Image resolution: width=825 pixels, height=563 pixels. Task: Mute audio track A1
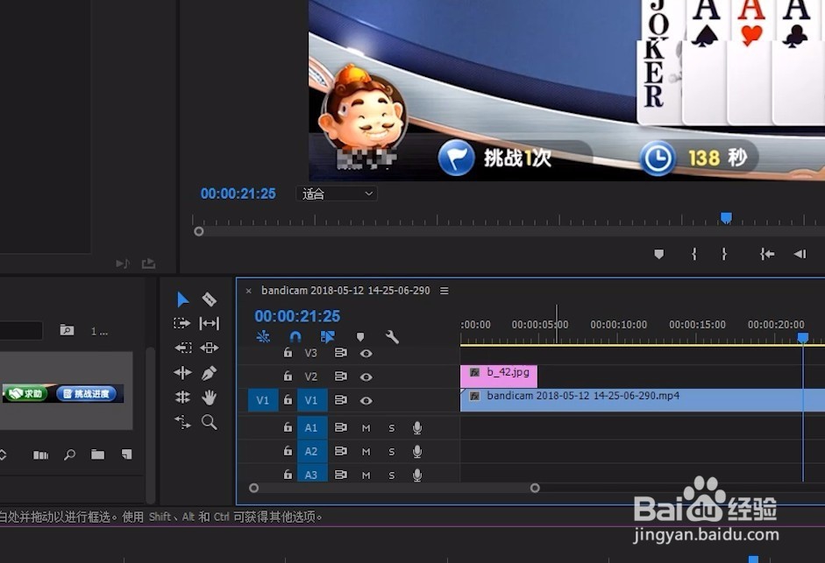(366, 428)
